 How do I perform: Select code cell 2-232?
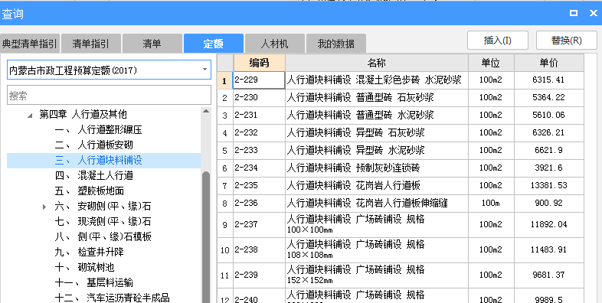(259, 133)
